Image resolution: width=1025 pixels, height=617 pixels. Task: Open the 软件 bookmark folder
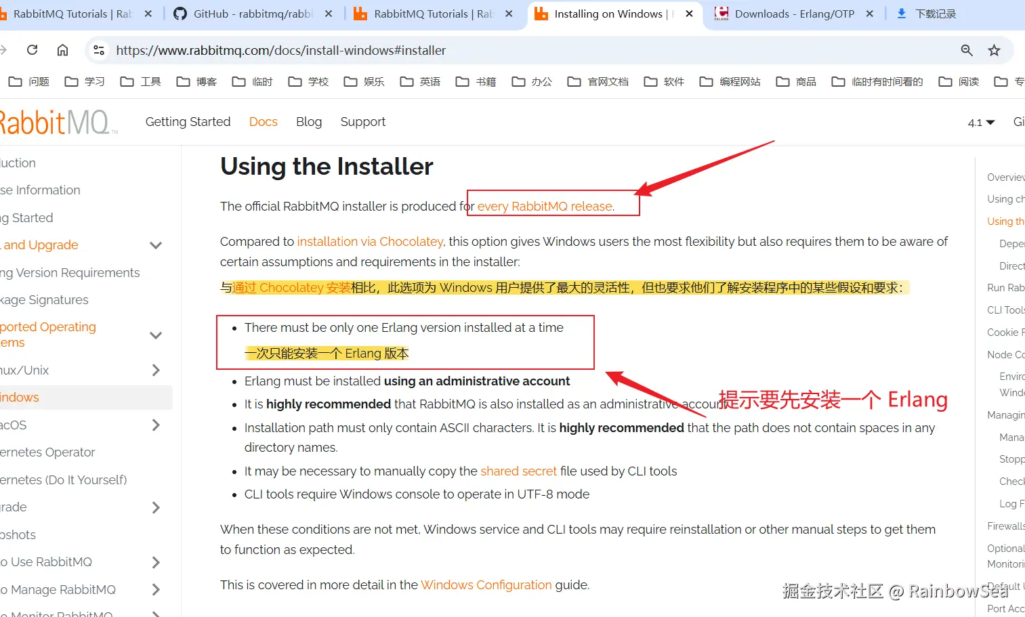664,82
